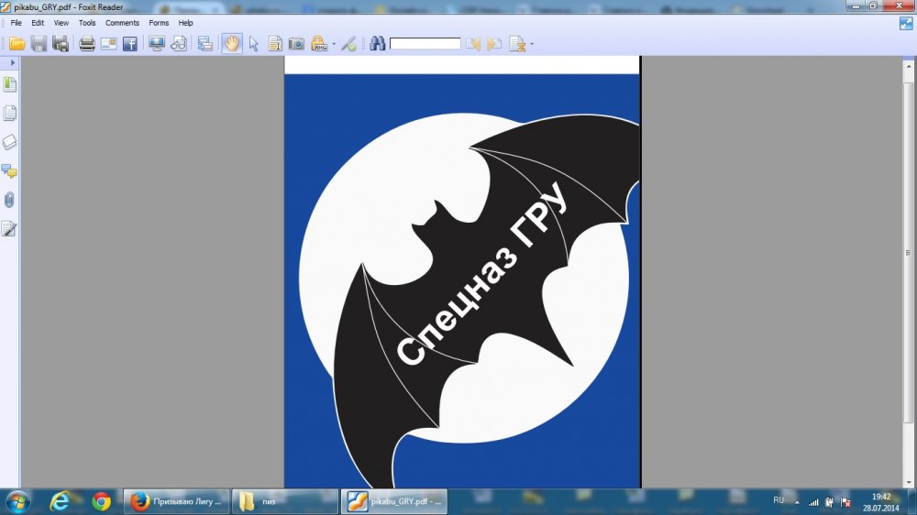Activate the Select Annotation arrow tool
Viewport: 917px width, 515px height.
[254, 43]
